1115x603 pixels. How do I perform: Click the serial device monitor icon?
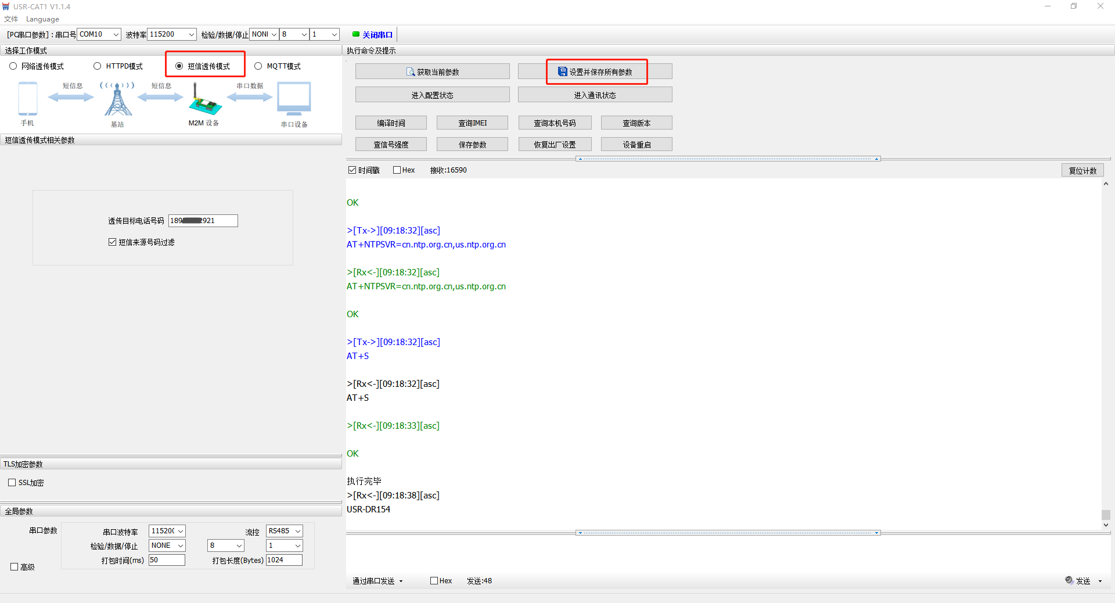294,99
